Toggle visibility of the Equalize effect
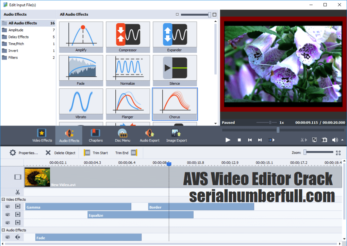The image size is (347, 246). pyautogui.click(x=7, y=214)
